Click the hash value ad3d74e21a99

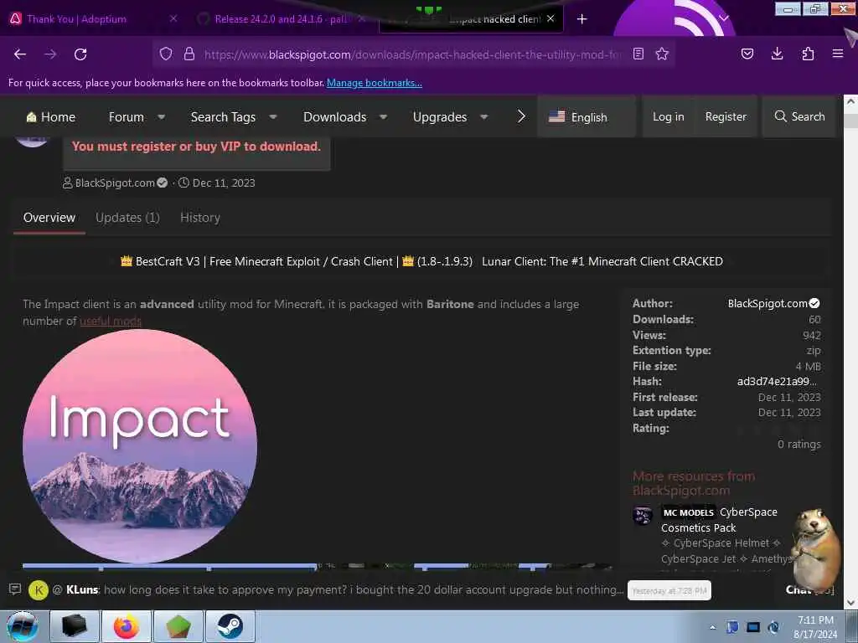click(x=777, y=381)
